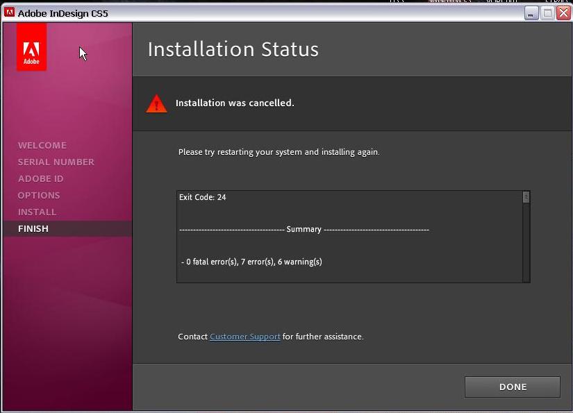Click the 'Adobe InDesign CS5' window title
573x413 pixels.
click(63, 13)
